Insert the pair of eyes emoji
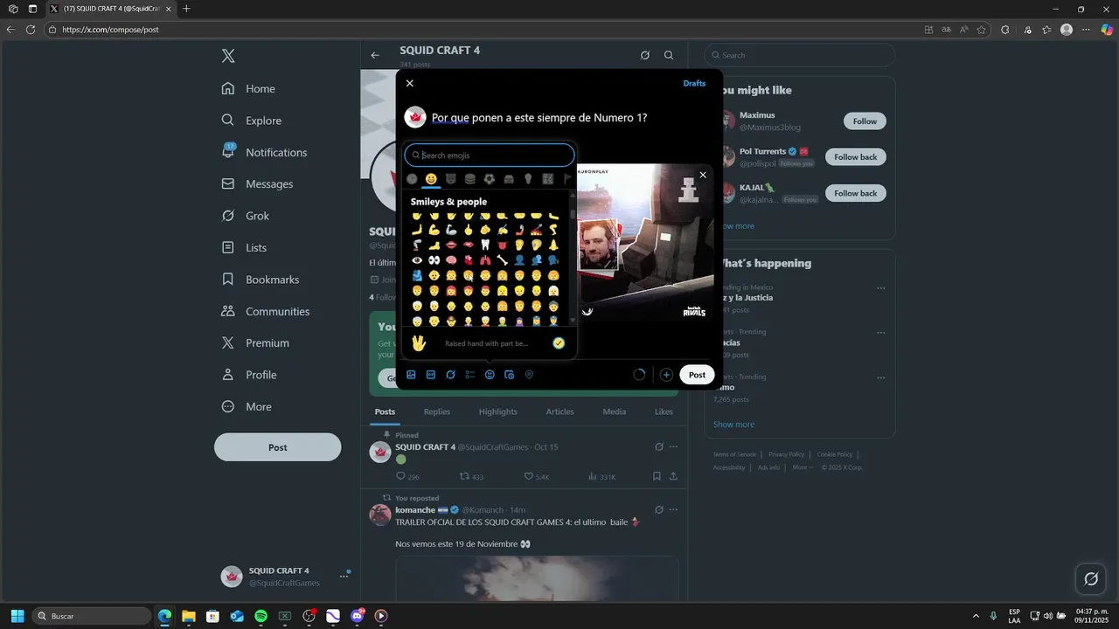The image size is (1119, 629). click(434, 260)
